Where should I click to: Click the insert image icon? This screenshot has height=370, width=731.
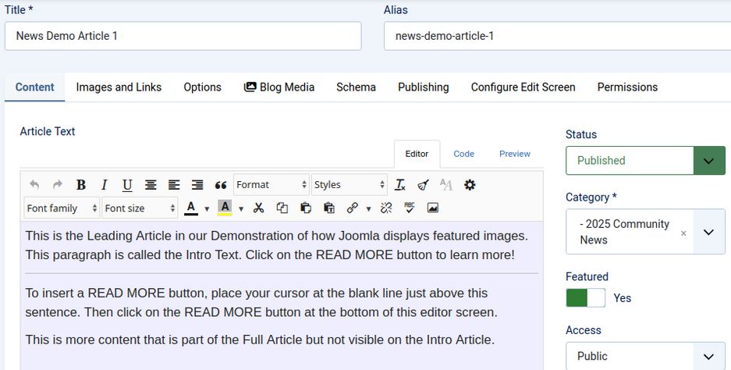[x=432, y=208]
